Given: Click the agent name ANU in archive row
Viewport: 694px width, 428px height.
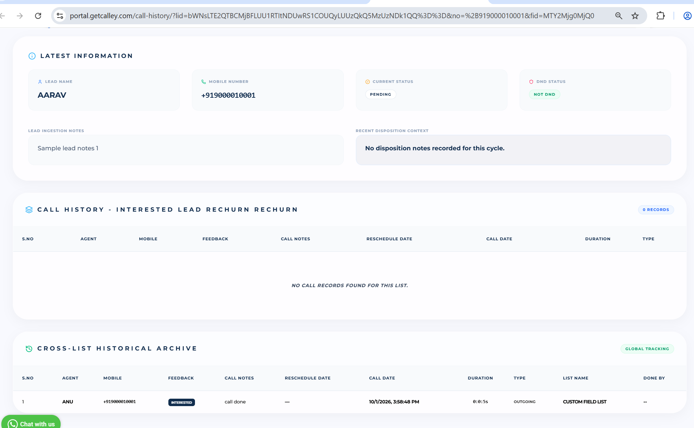Looking at the screenshot, I should [68, 402].
